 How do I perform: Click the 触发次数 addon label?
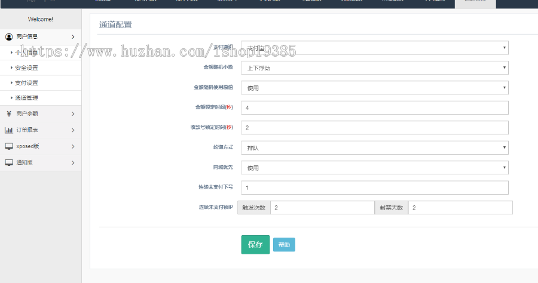[x=254, y=208]
